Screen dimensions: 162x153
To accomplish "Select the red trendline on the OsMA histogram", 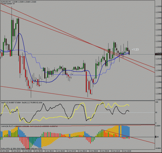I will pyautogui.click(x=128, y=136).
